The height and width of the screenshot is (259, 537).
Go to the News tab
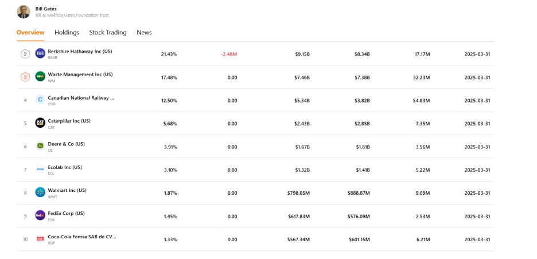(x=144, y=33)
